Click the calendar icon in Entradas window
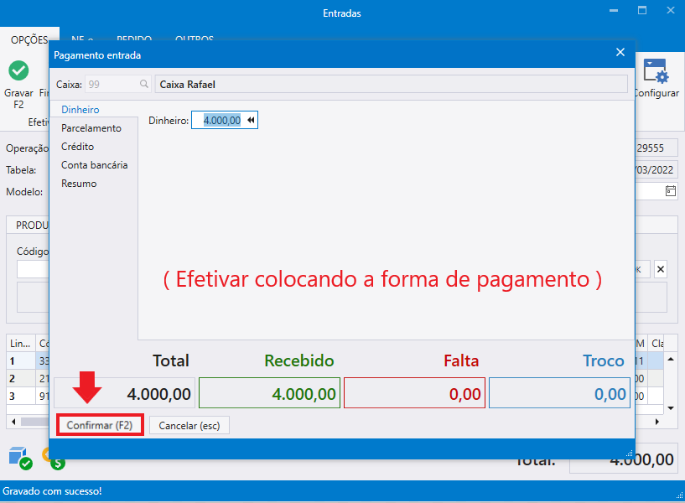 pos(670,191)
